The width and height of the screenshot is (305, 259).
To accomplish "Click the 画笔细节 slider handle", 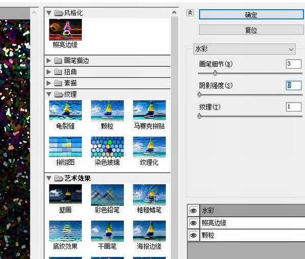I will pos(215,73).
